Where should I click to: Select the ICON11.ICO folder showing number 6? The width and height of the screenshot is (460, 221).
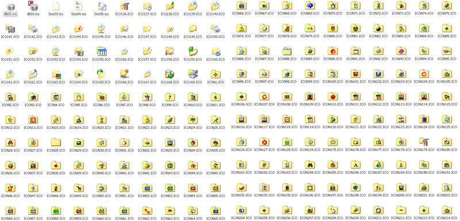(216, 97)
